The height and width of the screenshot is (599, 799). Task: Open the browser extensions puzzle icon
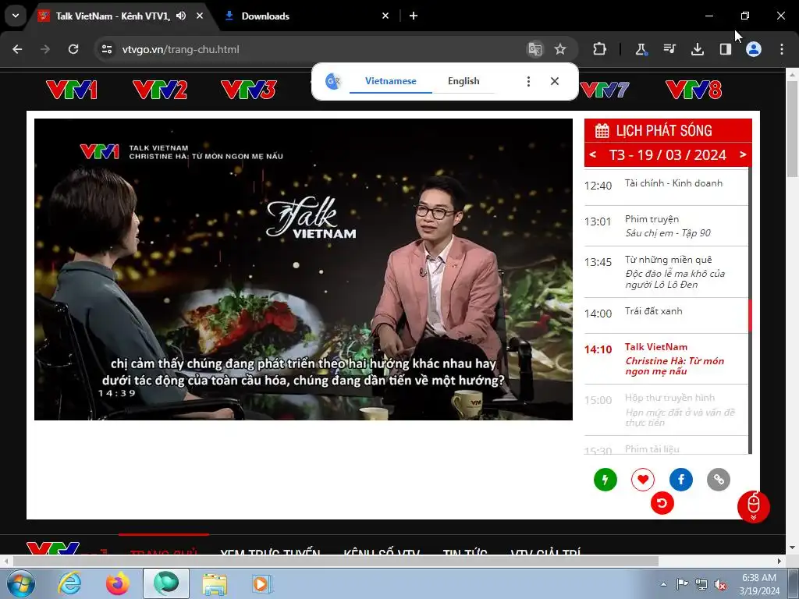pyautogui.click(x=600, y=49)
